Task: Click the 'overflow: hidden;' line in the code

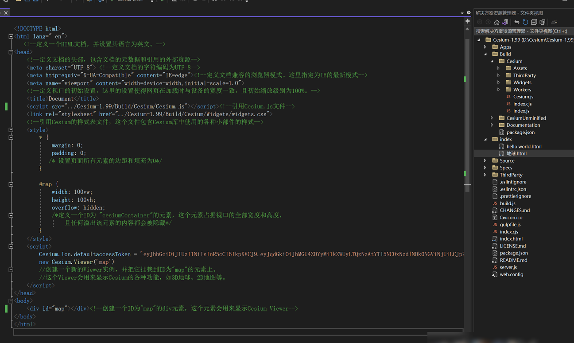Action: tap(78, 207)
